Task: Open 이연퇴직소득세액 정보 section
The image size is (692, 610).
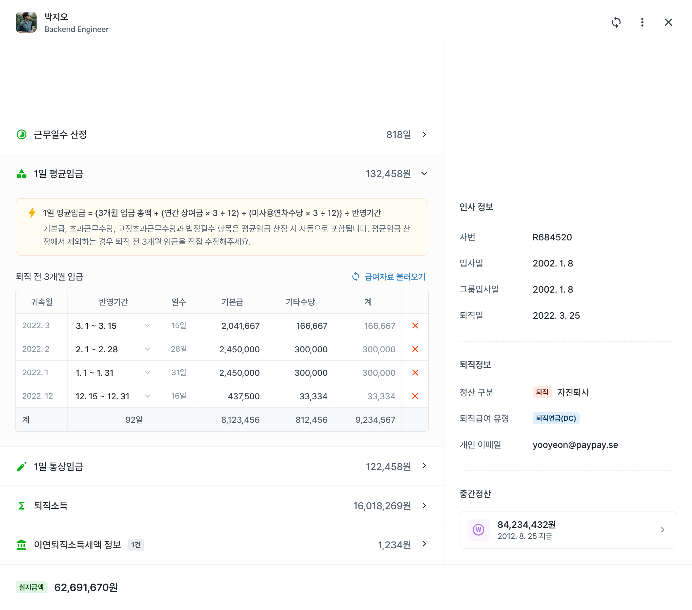Action: coord(424,544)
